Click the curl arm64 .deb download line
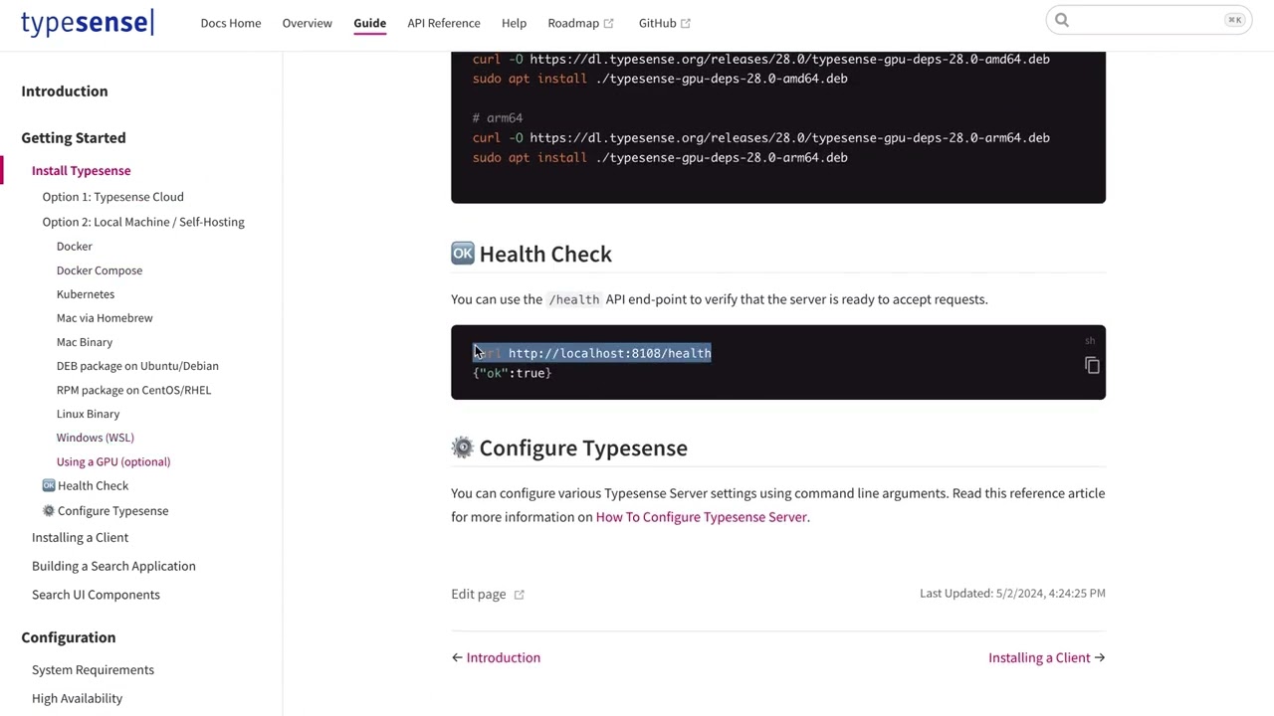Viewport: 1274px width, 716px height. point(761,138)
